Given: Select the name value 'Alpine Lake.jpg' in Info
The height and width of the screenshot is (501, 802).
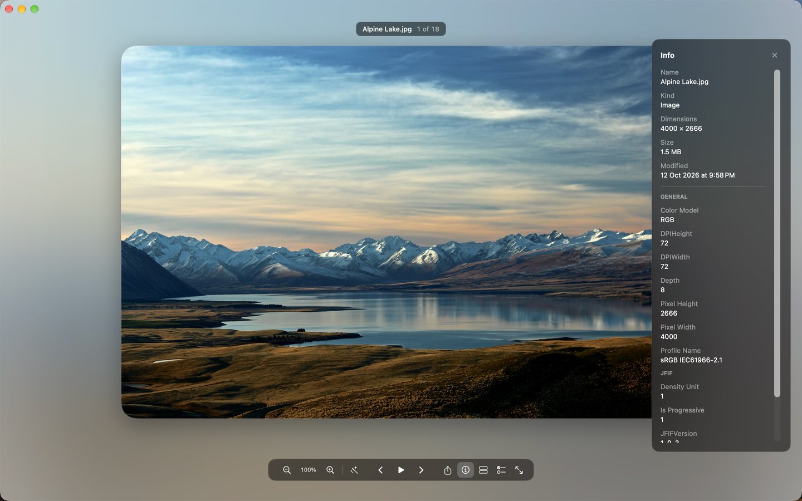Looking at the screenshot, I should 684,82.
